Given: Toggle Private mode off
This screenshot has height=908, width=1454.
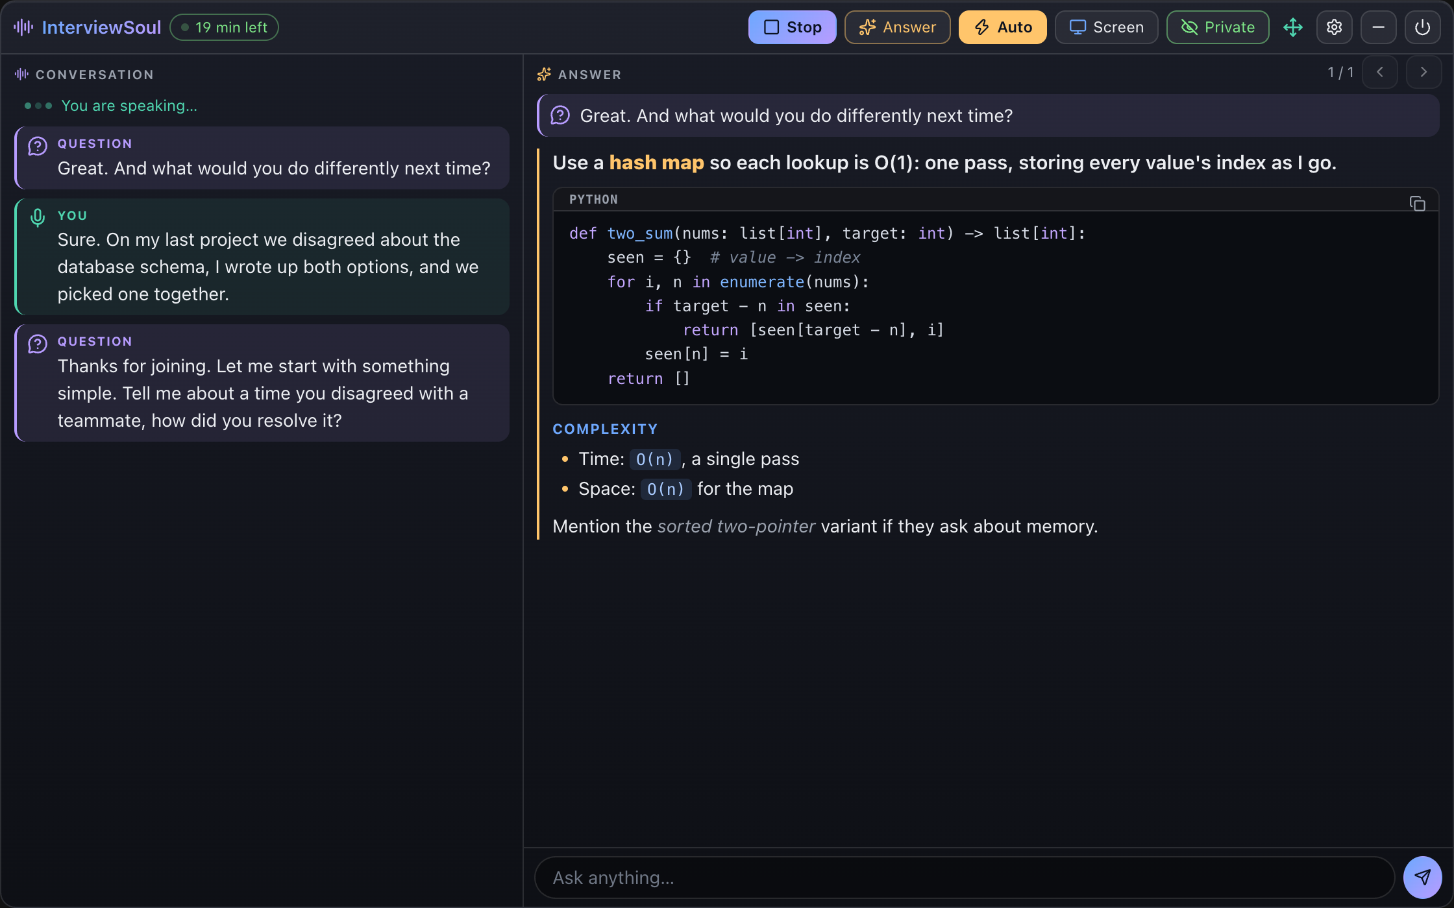Looking at the screenshot, I should (x=1217, y=27).
